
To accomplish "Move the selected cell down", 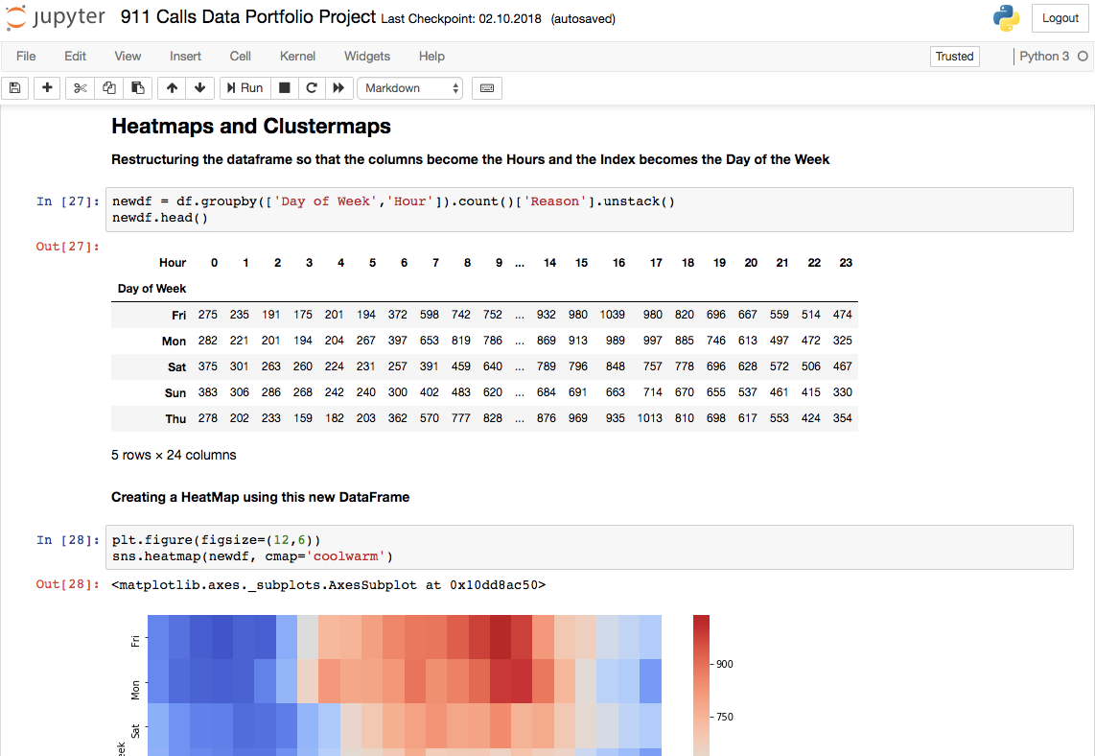I will [x=199, y=87].
